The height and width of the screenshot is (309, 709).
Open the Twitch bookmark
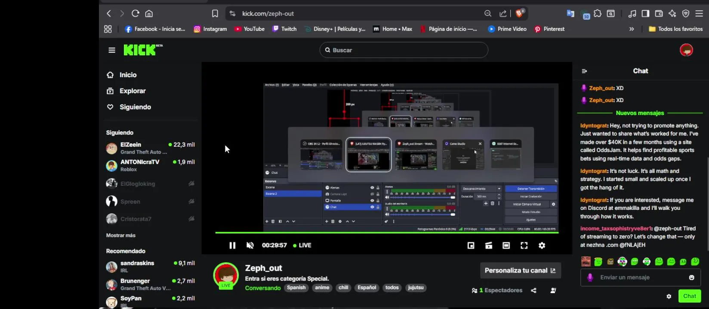pyautogui.click(x=285, y=29)
